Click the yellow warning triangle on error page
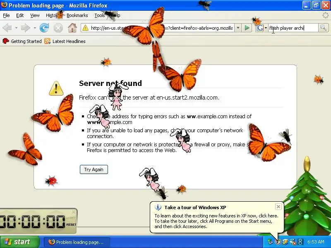This screenshot has width=331, height=248. click(56, 88)
